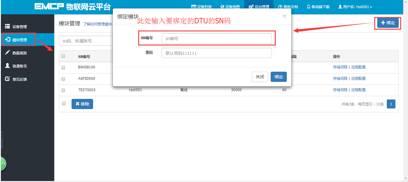The width and height of the screenshot is (408, 182).
Task: Open 设备列表 in top navigation
Action: tap(201, 7)
